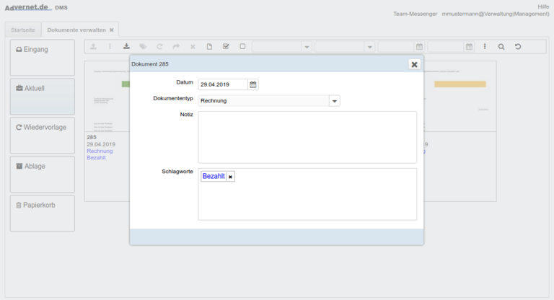This screenshot has width=554, height=300.
Task: Click the download icon in the toolbar
Action: point(127,46)
